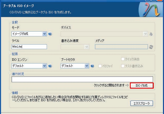
Task: Expand the ISO エンジン dropdown
Action: [29, 66]
